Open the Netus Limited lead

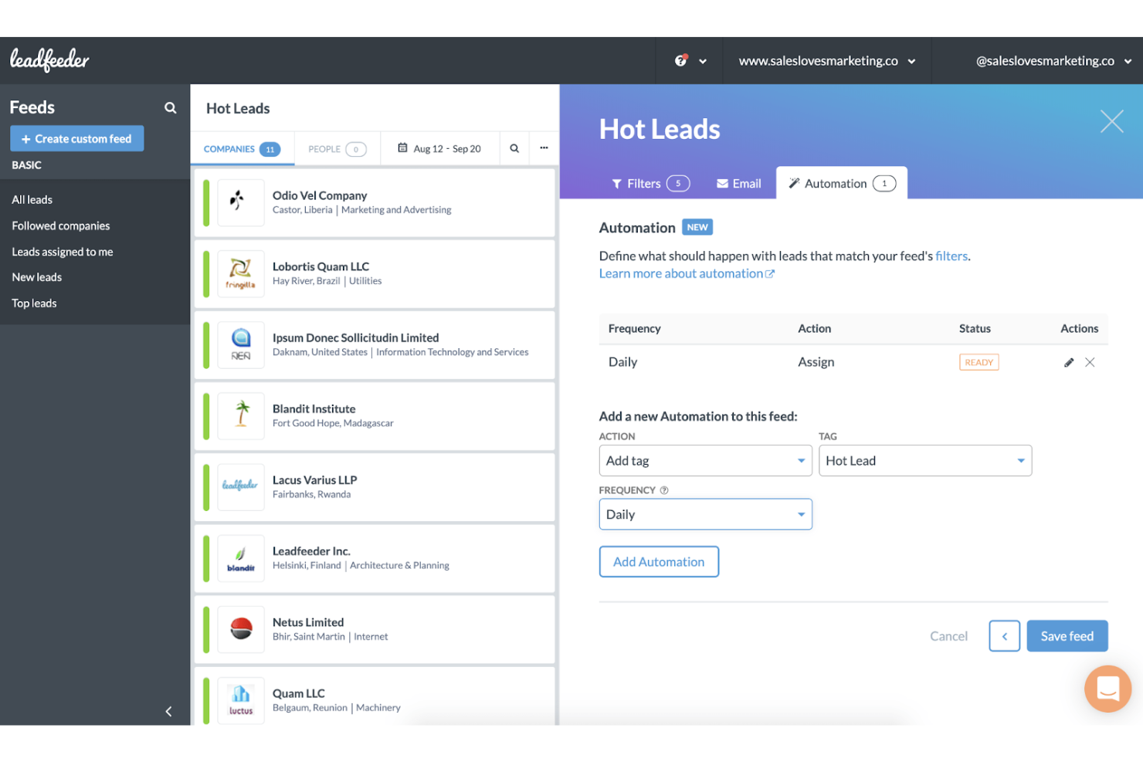coord(375,629)
